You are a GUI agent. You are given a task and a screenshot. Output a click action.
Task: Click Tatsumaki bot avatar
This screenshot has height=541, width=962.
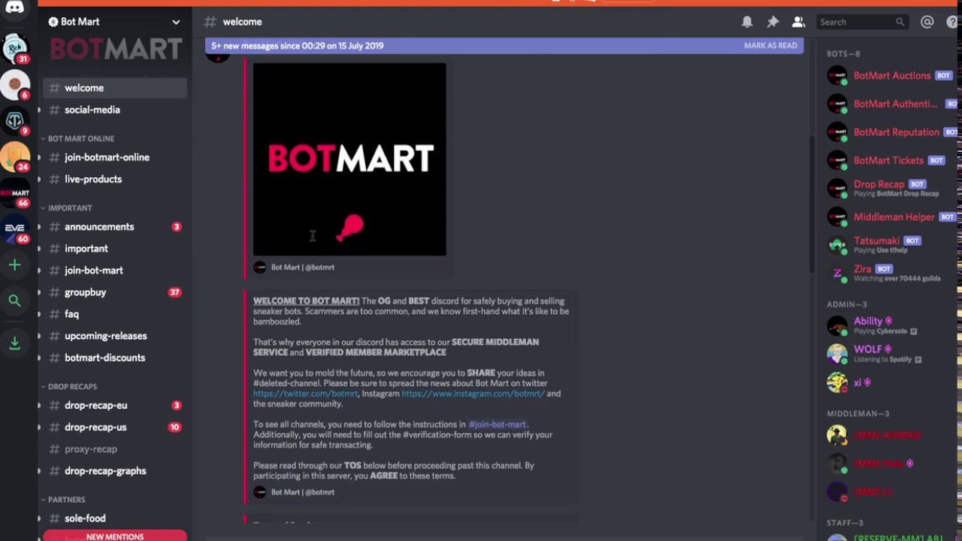836,245
